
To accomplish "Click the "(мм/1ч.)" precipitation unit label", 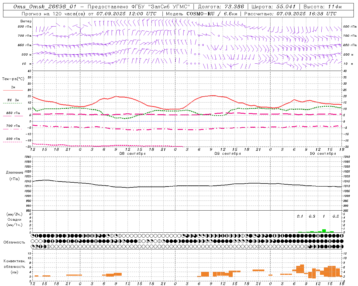I will coord(15,225).
